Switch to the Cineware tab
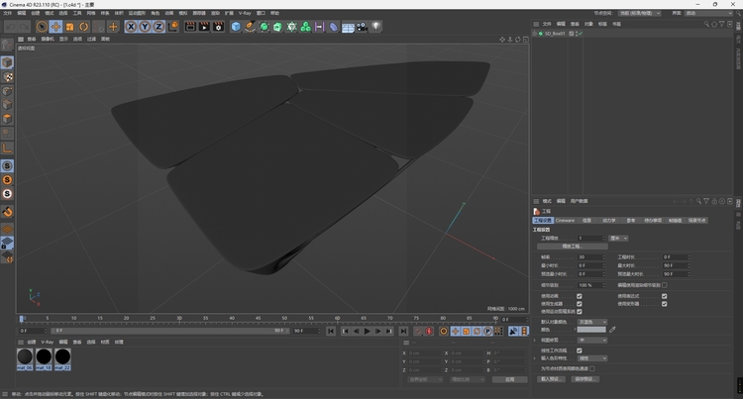This screenshot has width=743, height=399. tap(565, 220)
